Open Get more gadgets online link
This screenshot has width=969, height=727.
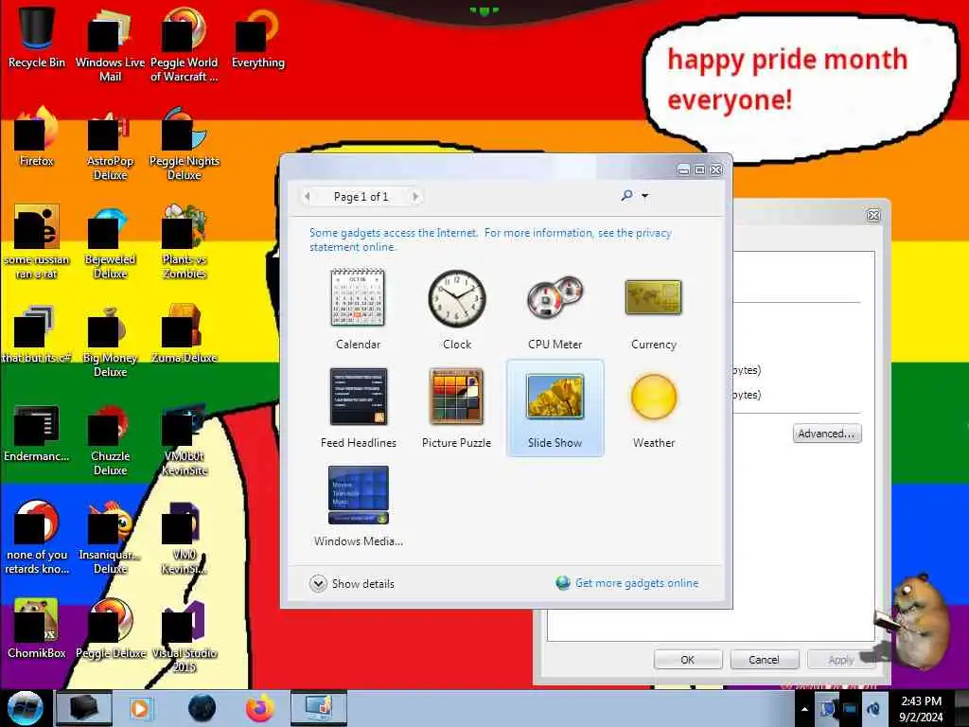point(637,583)
